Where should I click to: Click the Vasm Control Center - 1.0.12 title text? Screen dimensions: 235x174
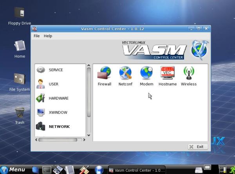click(x=112, y=28)
